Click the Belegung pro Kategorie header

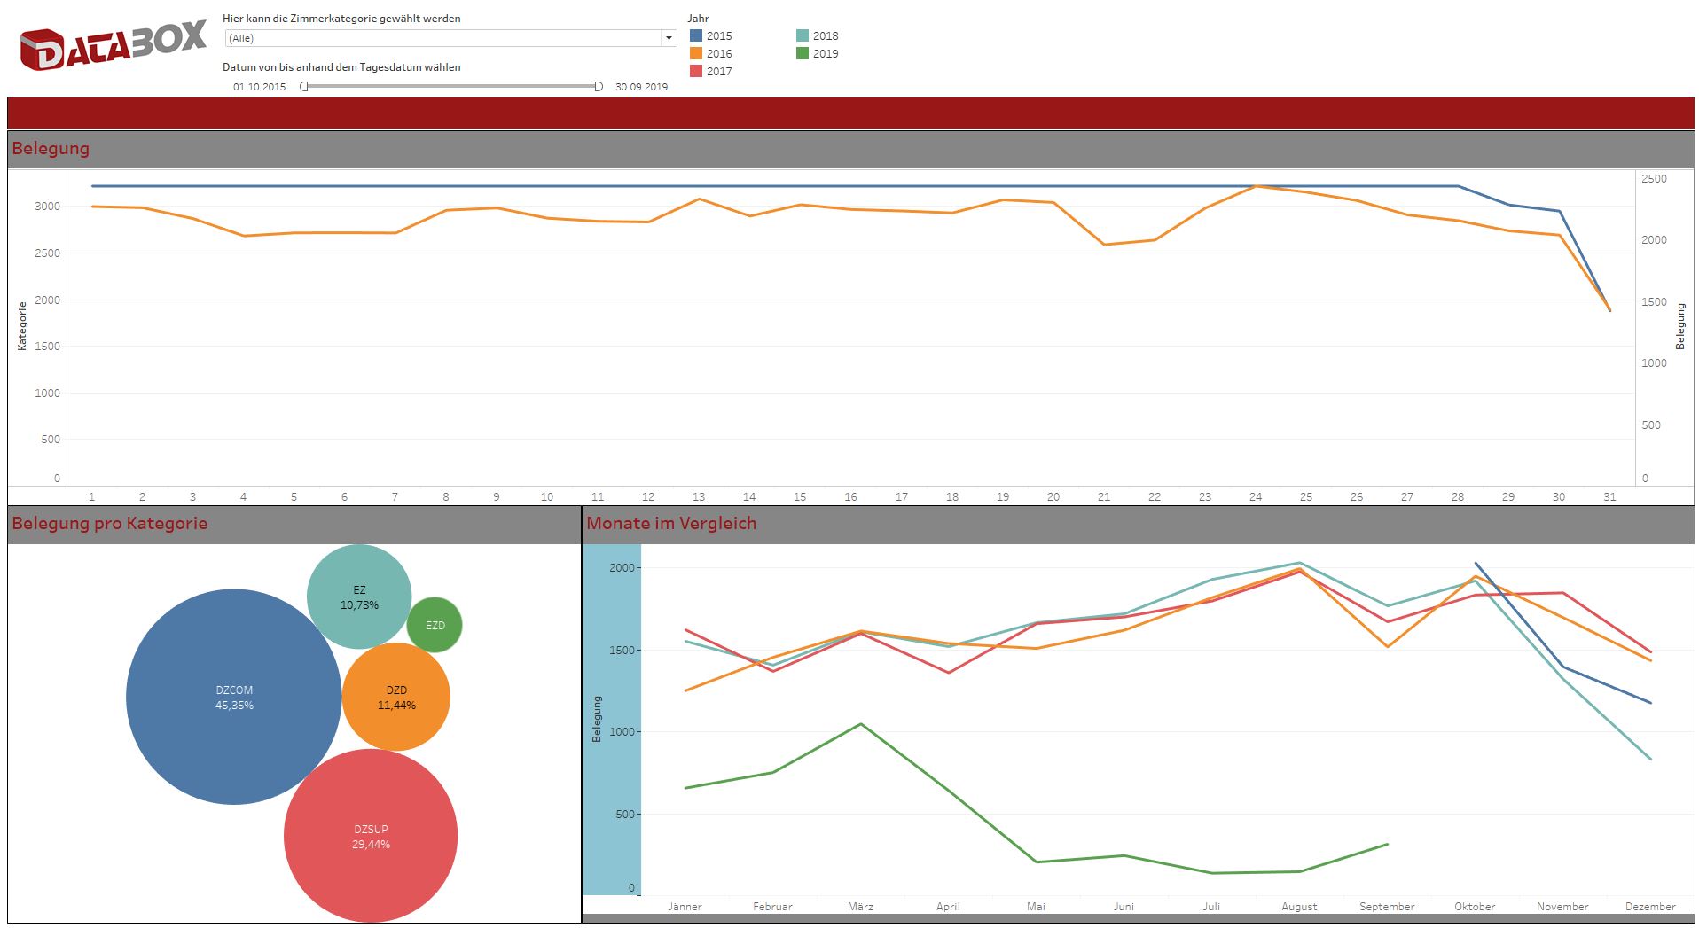click(109, 524)
